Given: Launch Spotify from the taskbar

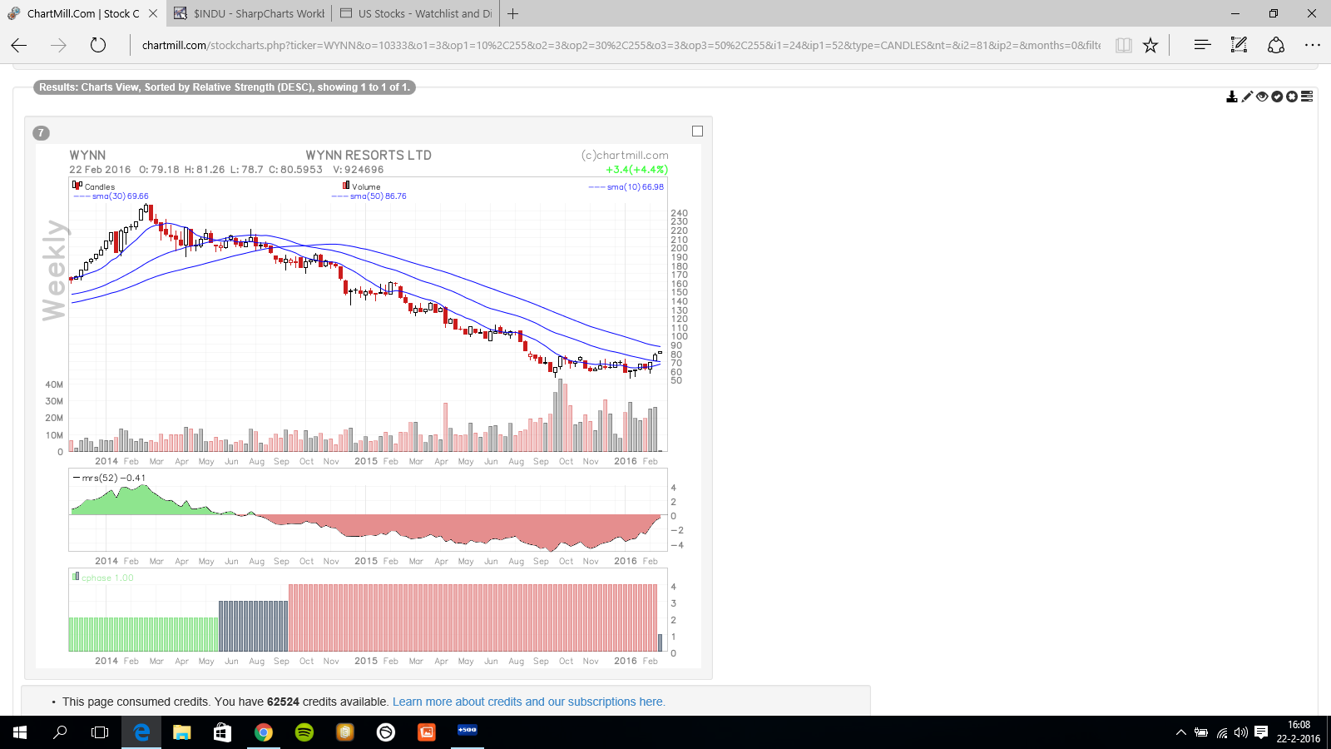Looking at the screenshot, I should point(304,732).
